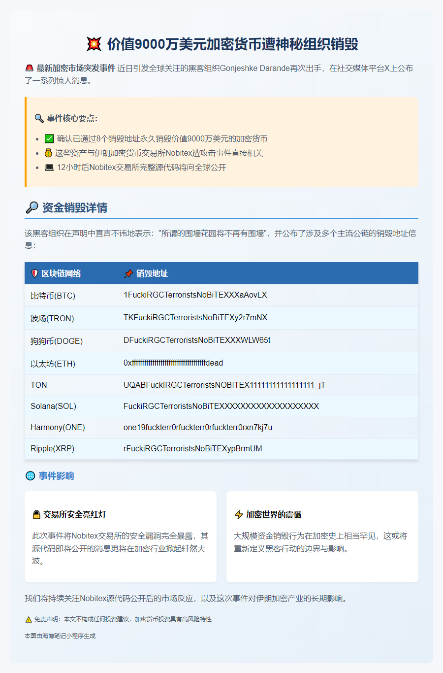Click the explosion icon beside the headline
443x673 pixels.
pos(94,44)
